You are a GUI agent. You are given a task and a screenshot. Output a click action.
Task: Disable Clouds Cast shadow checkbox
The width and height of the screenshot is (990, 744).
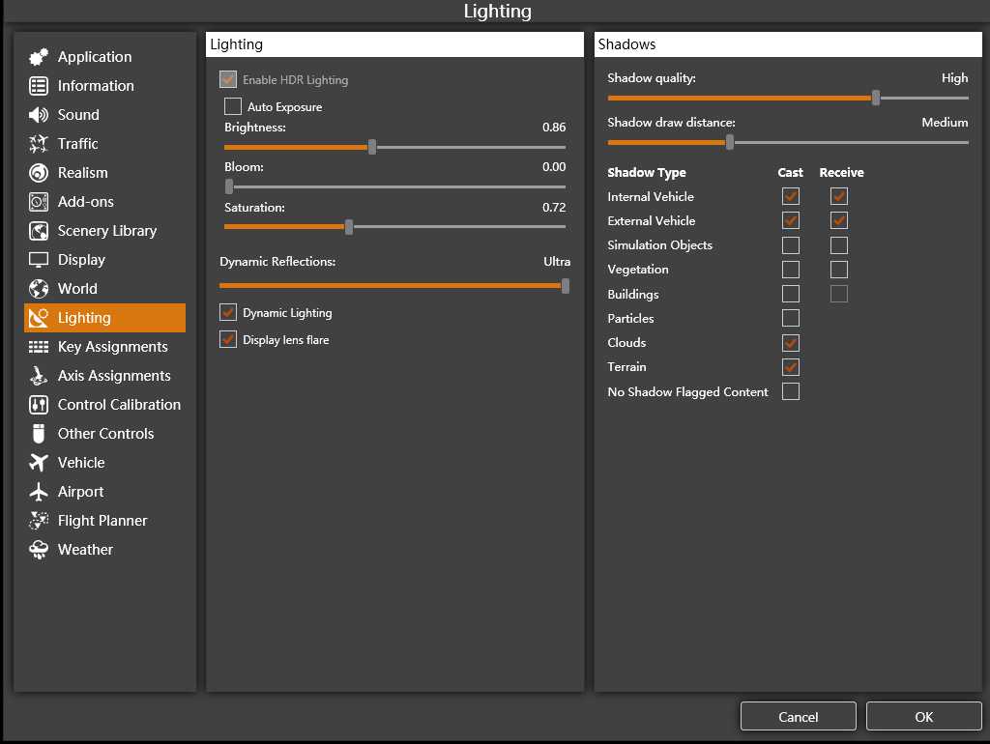(x=791, y=343)
